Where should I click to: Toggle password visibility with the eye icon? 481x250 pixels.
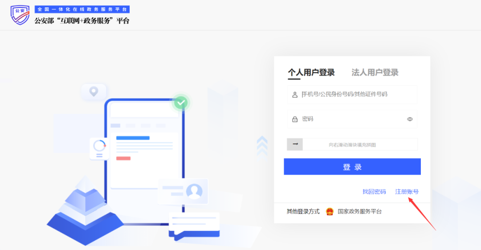[410, 119]
